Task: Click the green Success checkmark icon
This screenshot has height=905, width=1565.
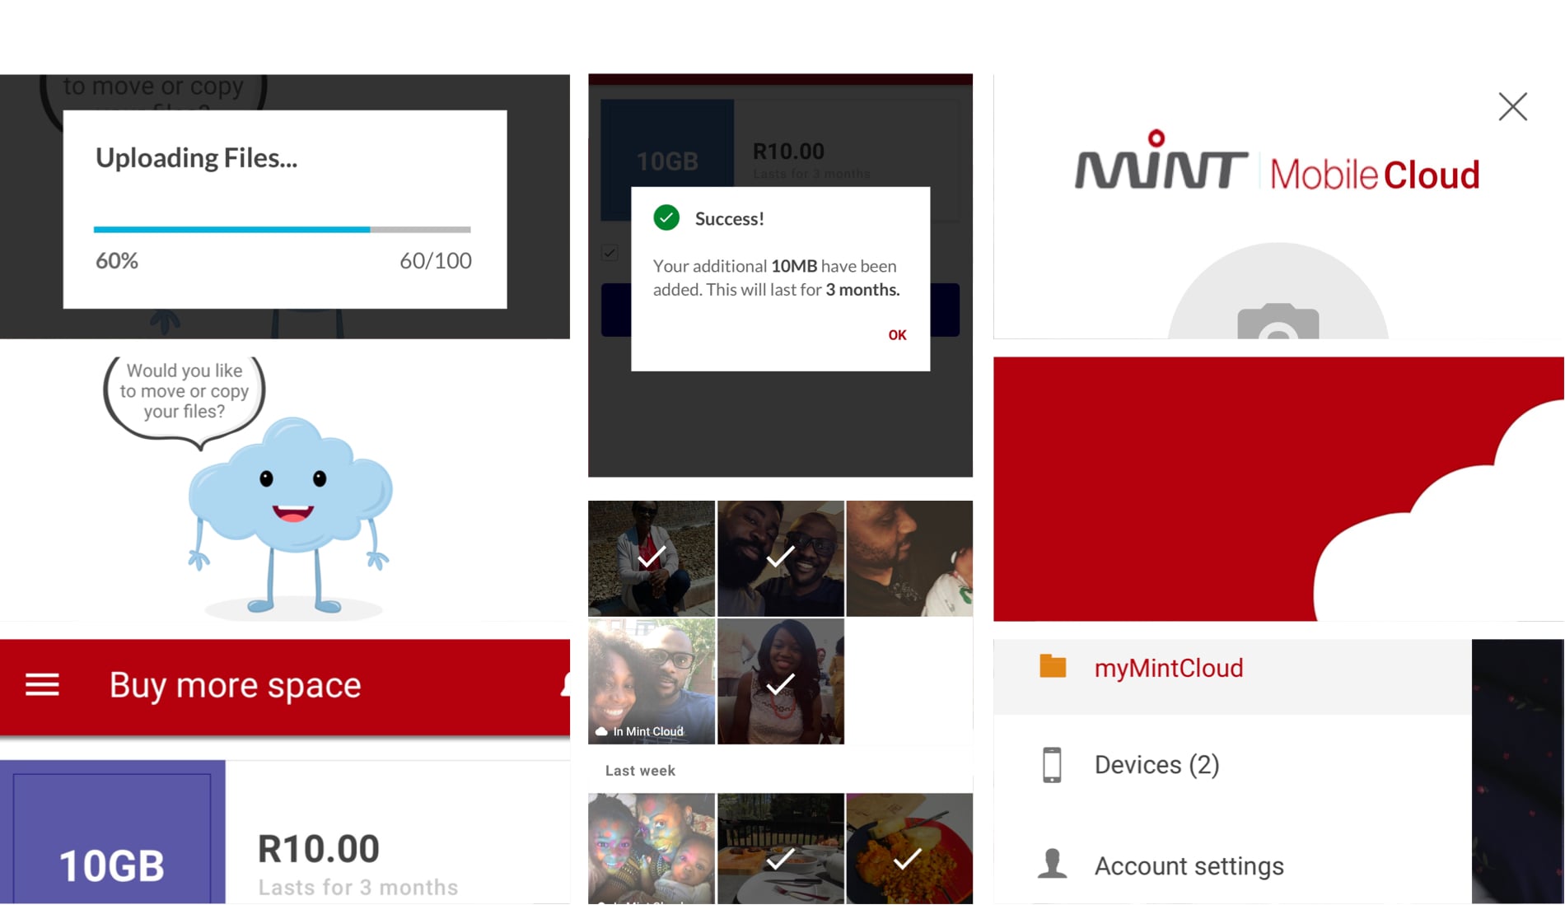Action: pyautogui.click(x=666, y=218)
